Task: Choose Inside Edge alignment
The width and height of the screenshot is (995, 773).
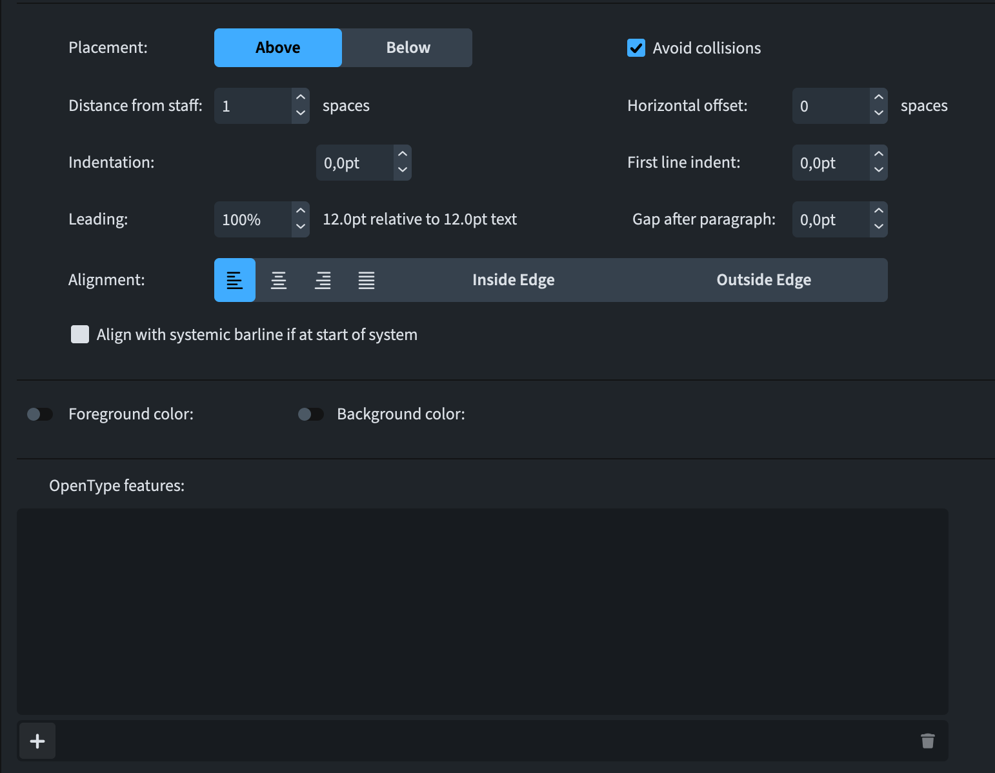Action: (513, 280)
